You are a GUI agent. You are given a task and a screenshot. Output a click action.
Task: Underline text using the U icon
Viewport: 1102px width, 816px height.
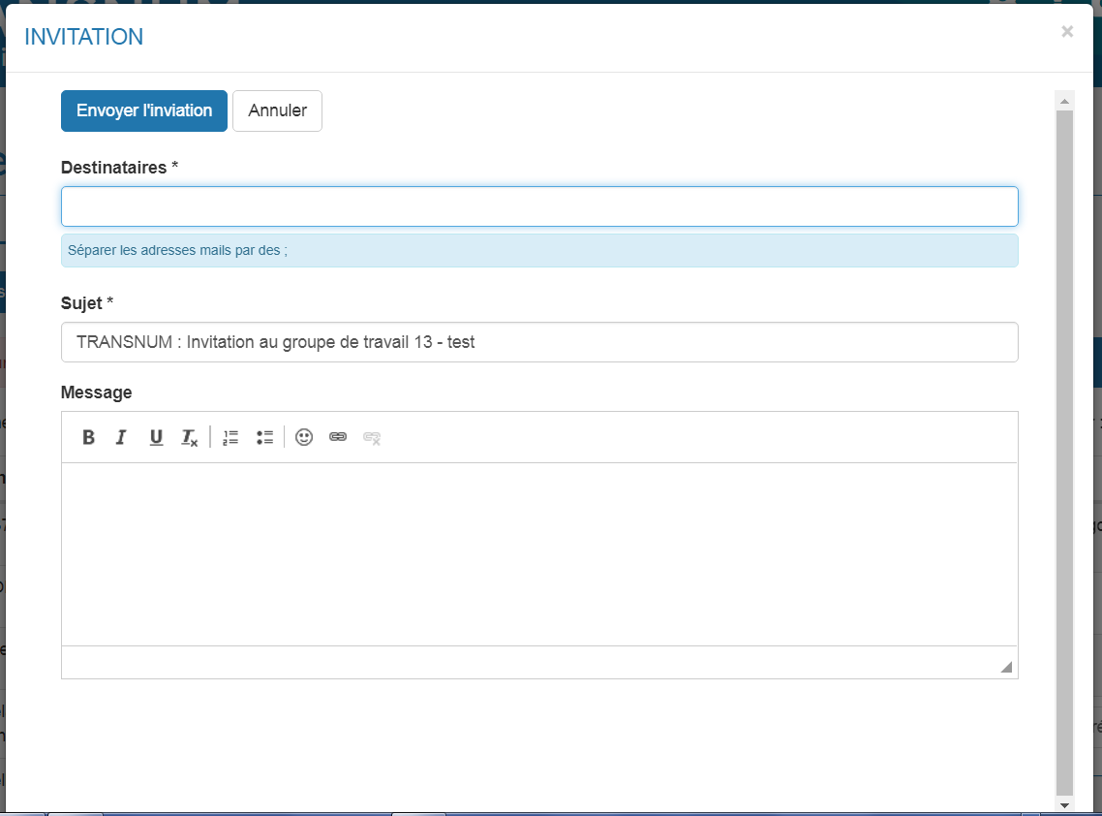pyautogui.click(x=156, y=437)
